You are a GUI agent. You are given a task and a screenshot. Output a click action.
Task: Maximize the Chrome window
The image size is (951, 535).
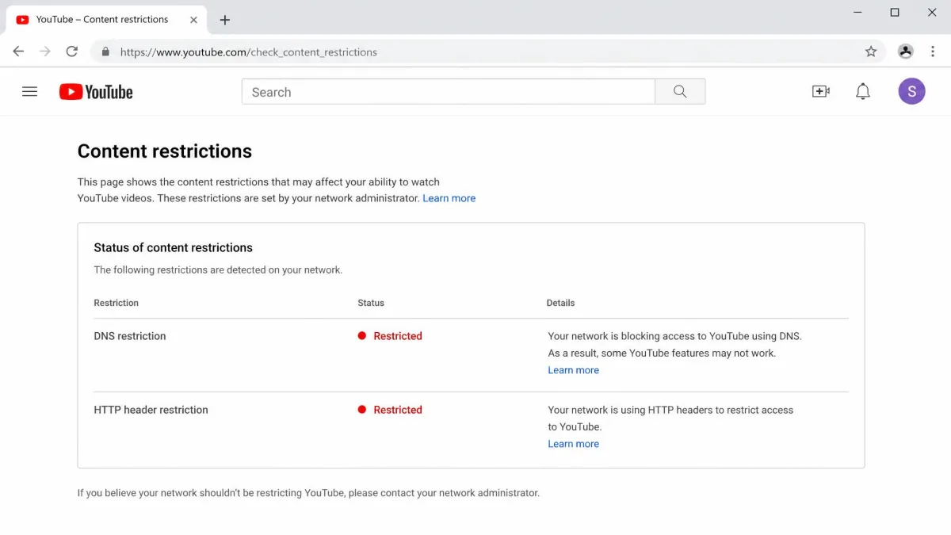tap(895, 12)
